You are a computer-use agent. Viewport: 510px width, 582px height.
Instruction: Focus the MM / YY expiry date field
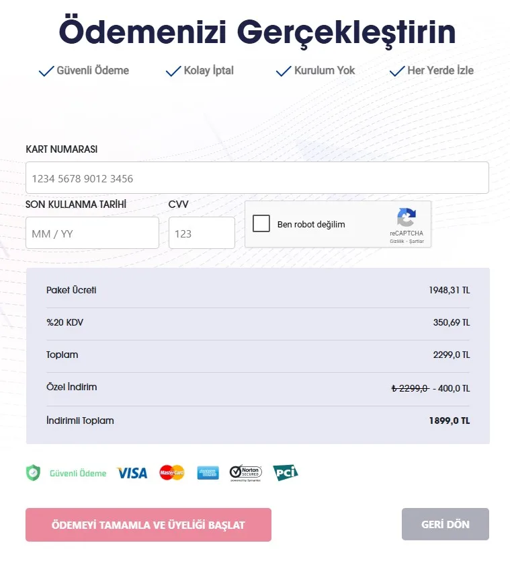pyautogui.click(x=92, y=233)
